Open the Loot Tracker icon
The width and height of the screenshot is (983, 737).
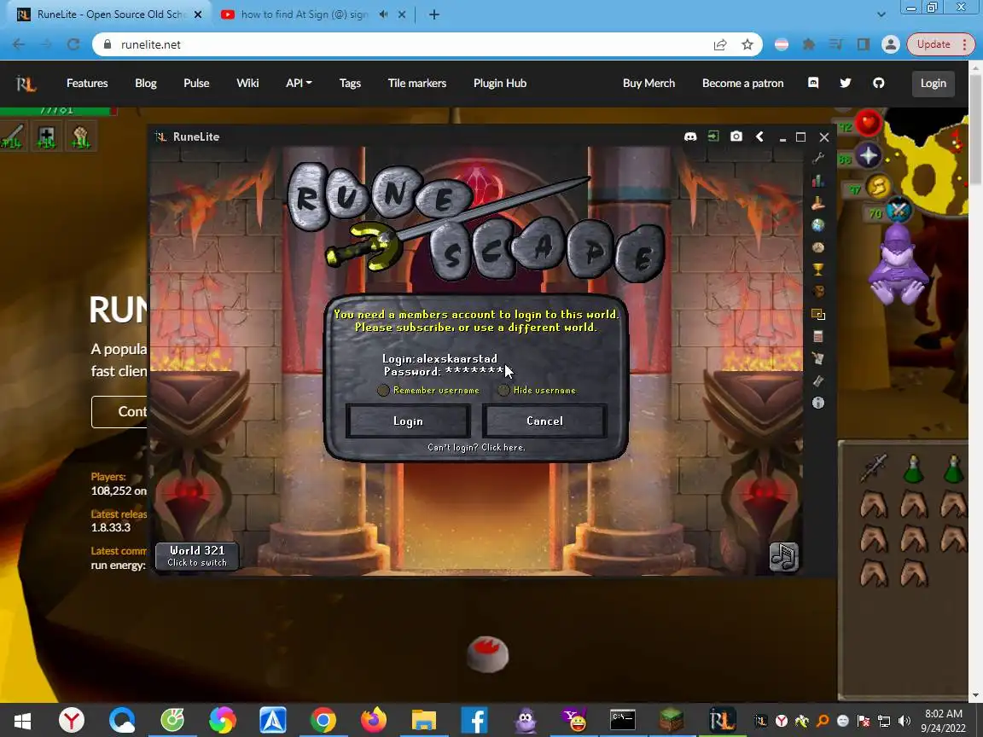point(817,292)
